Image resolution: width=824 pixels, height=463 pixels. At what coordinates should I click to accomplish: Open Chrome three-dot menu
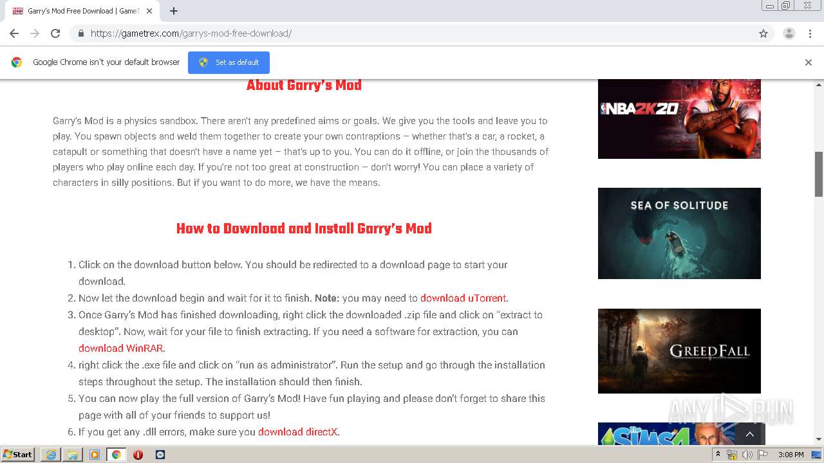click(x=810, y=33)
